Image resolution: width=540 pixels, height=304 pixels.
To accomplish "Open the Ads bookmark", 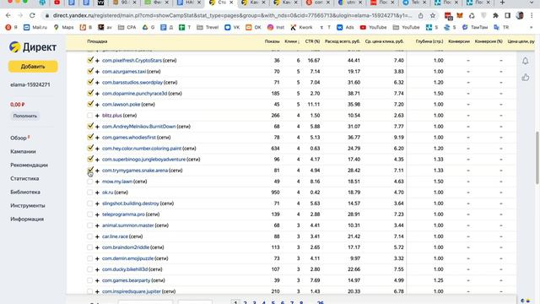I will 345,27.
